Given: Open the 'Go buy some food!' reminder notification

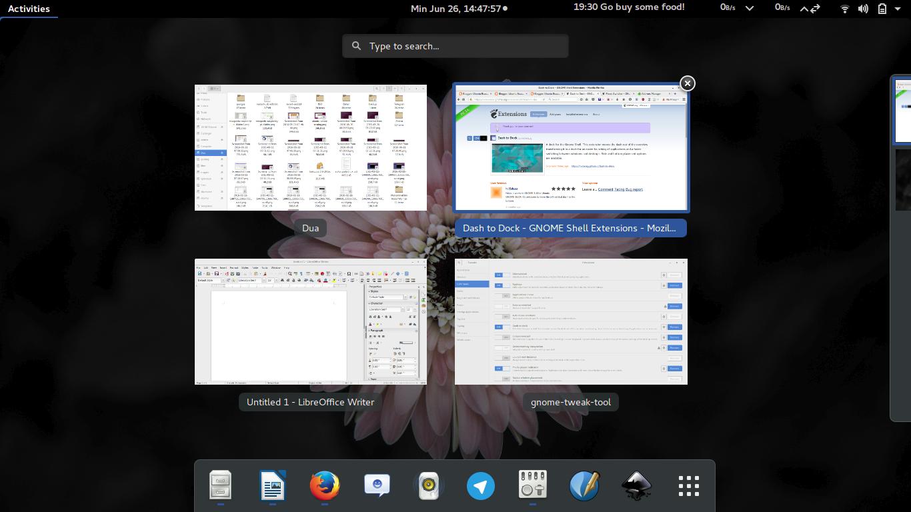Looking at the screenshot, I should (628, 7).
